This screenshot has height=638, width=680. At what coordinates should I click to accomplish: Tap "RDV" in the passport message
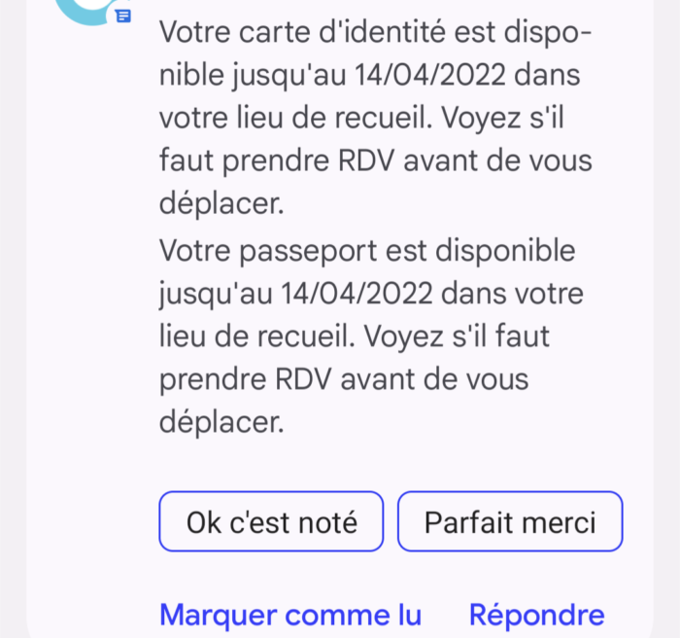click(x=303, y=379)
